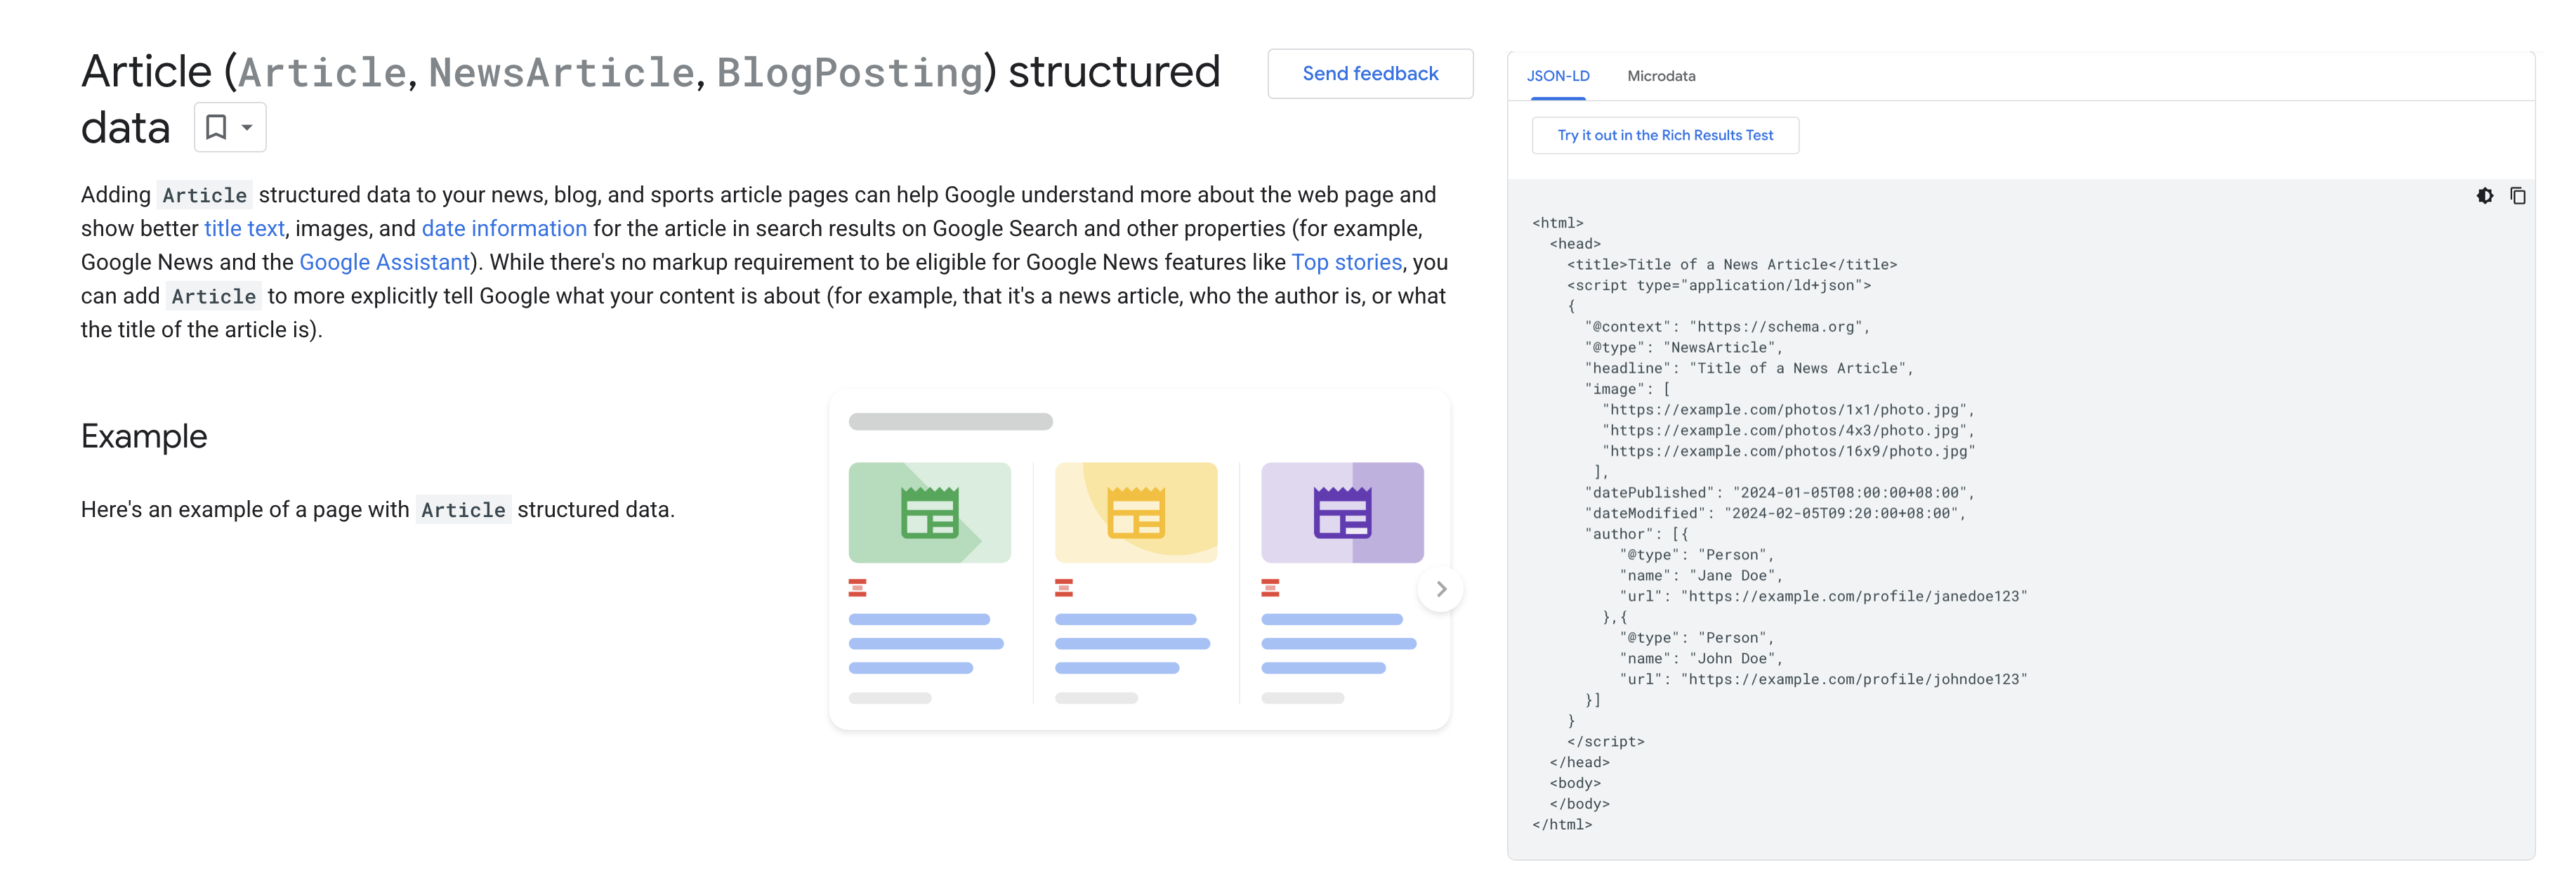Open the Google Assistant link
The height and width of the screenshot is (895, 2576).
(384, 263)
